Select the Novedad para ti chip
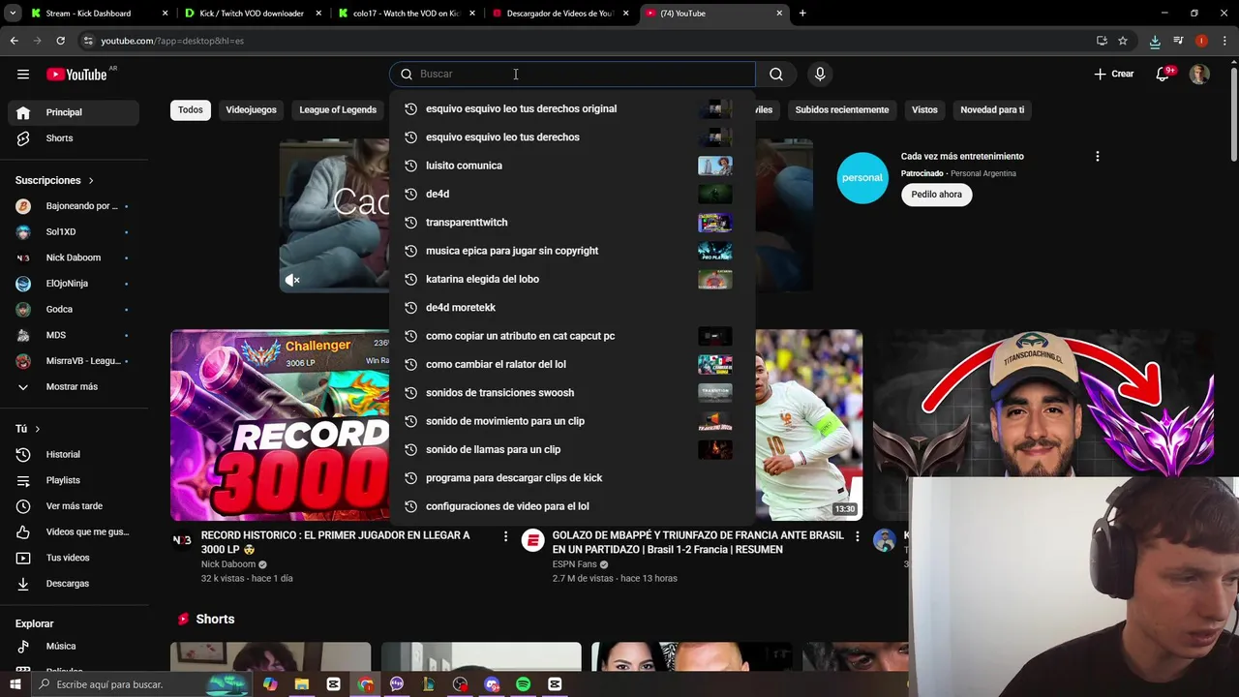 [992, 110]
